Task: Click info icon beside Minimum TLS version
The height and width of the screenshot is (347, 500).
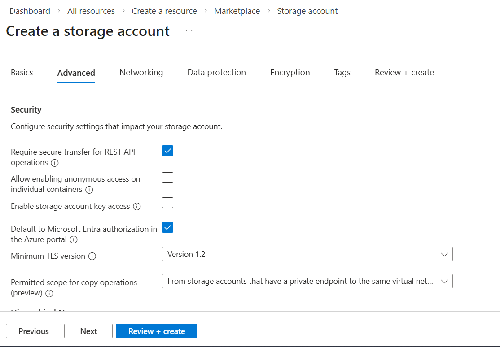Action: point(92,256)
